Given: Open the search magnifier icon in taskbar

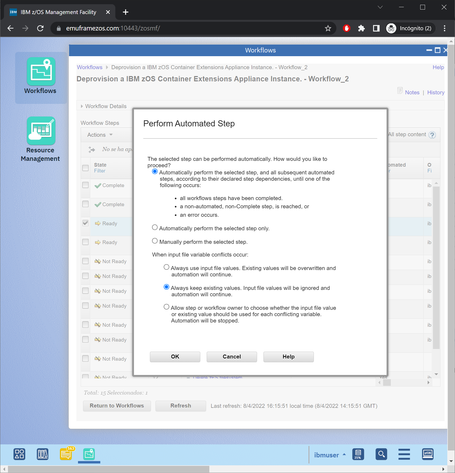Looking at the screenshot, I should (x=381, y=454).
